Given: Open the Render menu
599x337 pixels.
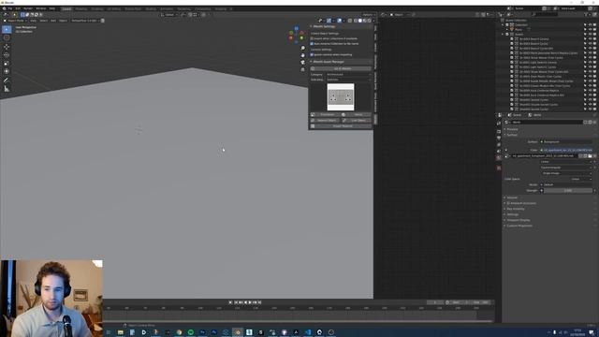Looking at the screenshot, I should pos(28,8).
